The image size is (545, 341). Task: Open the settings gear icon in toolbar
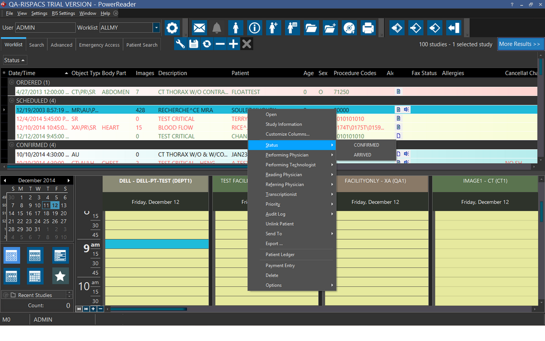coord(171,28)
